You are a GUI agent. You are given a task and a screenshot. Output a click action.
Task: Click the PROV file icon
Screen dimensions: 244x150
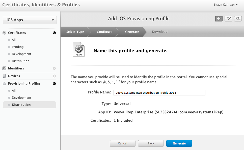click(79, 49)
